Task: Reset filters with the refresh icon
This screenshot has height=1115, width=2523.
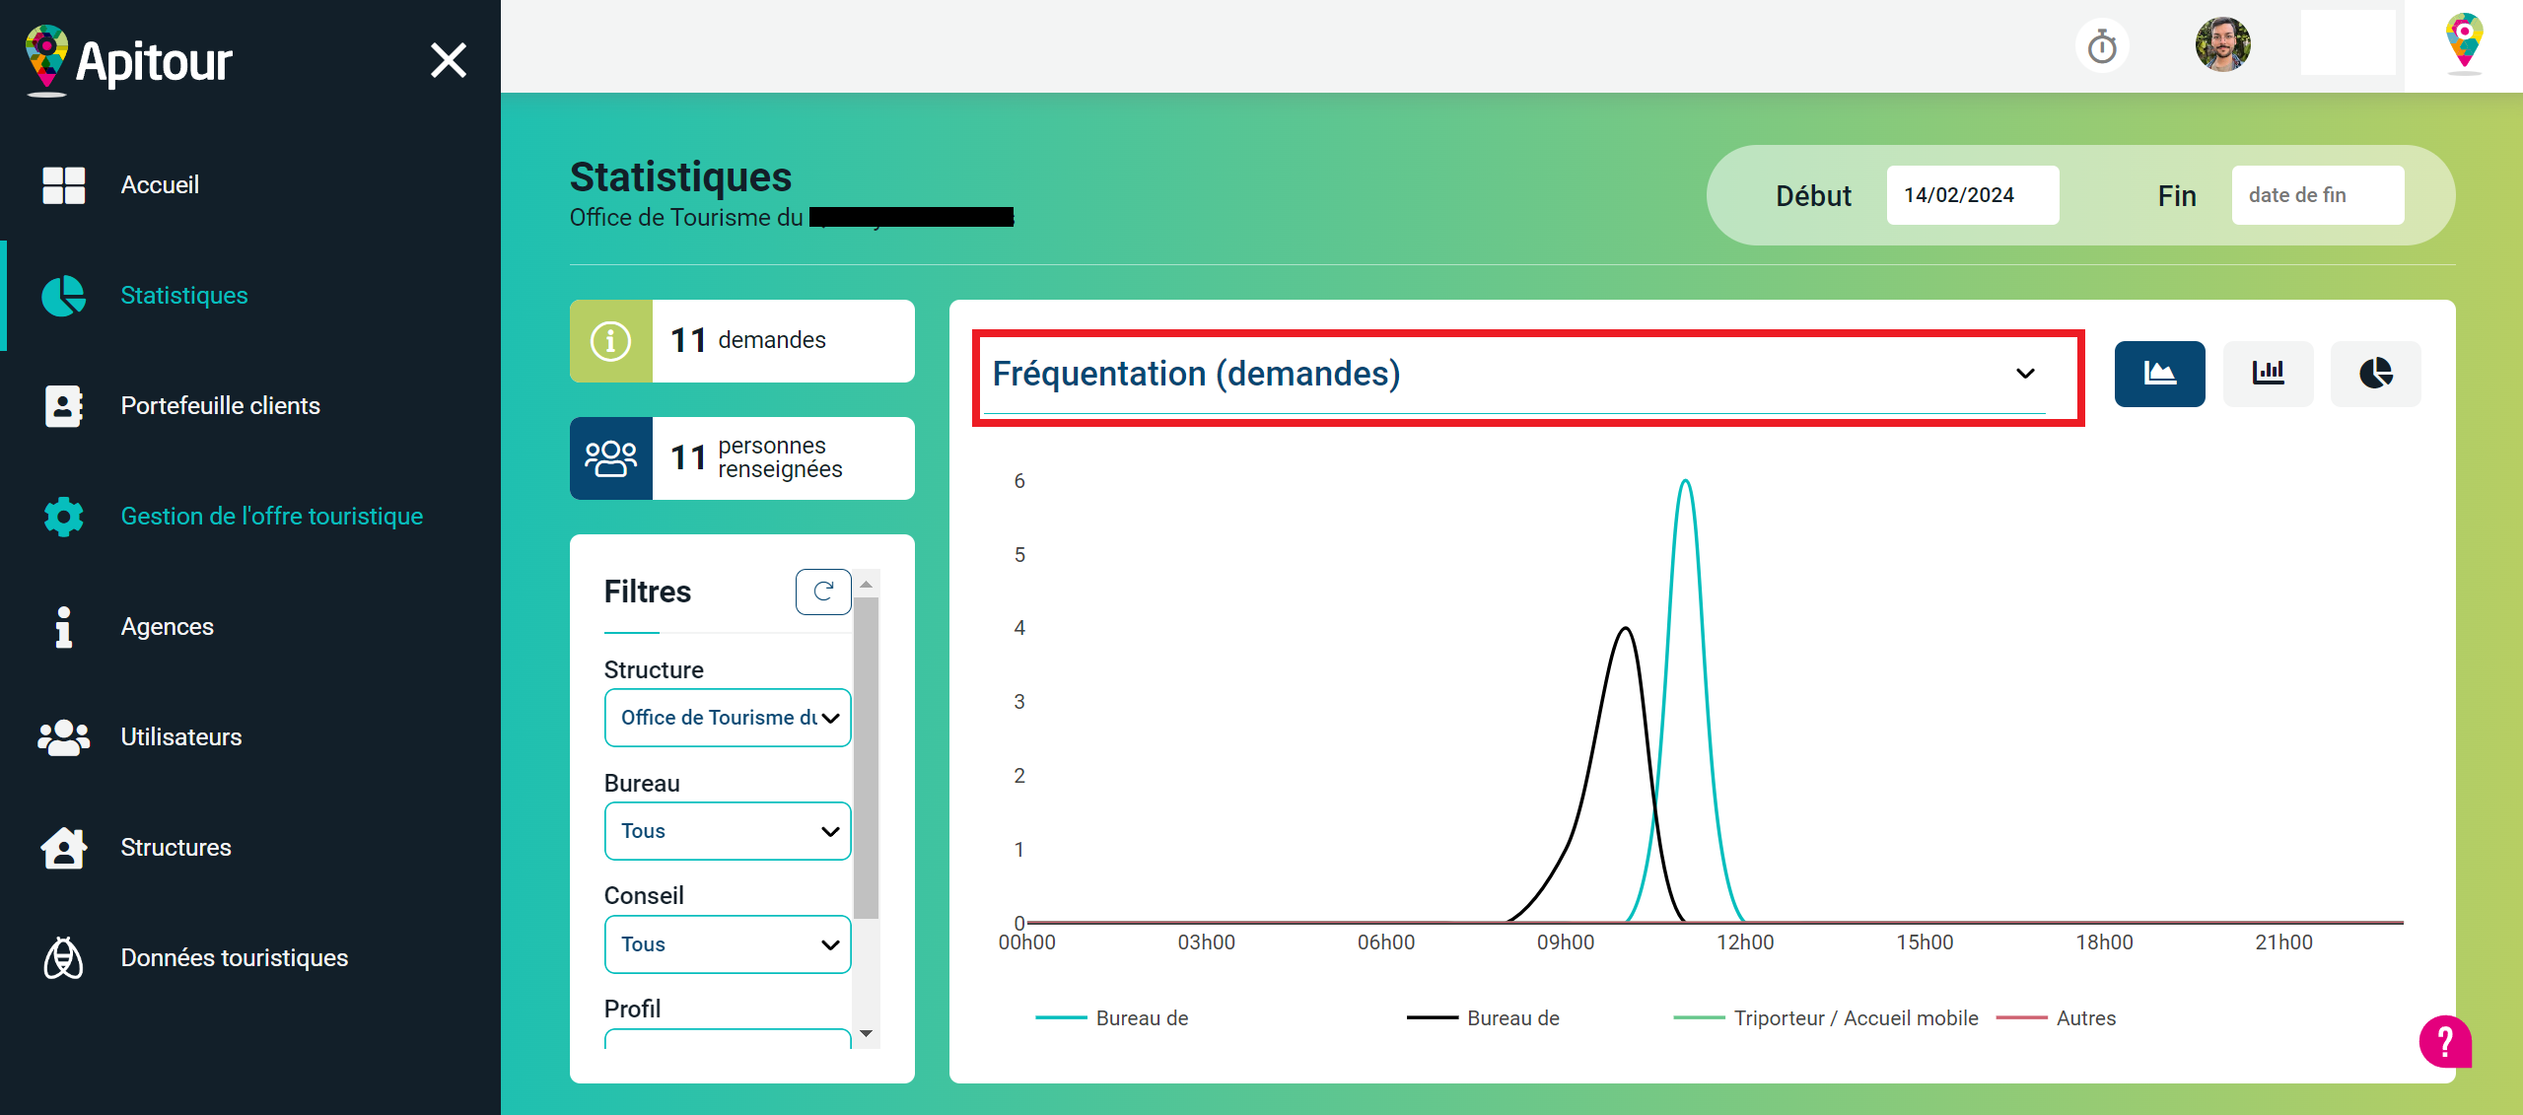Action: pyautogui.click(x=823, y=592)
